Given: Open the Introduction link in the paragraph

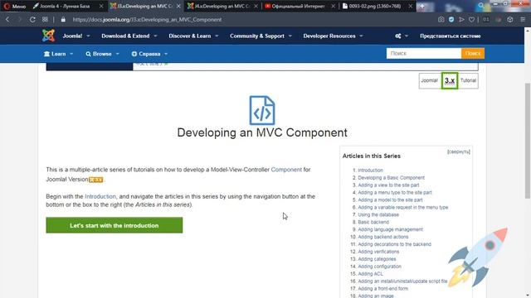Looking at the screenshot, I should (100, 196).
